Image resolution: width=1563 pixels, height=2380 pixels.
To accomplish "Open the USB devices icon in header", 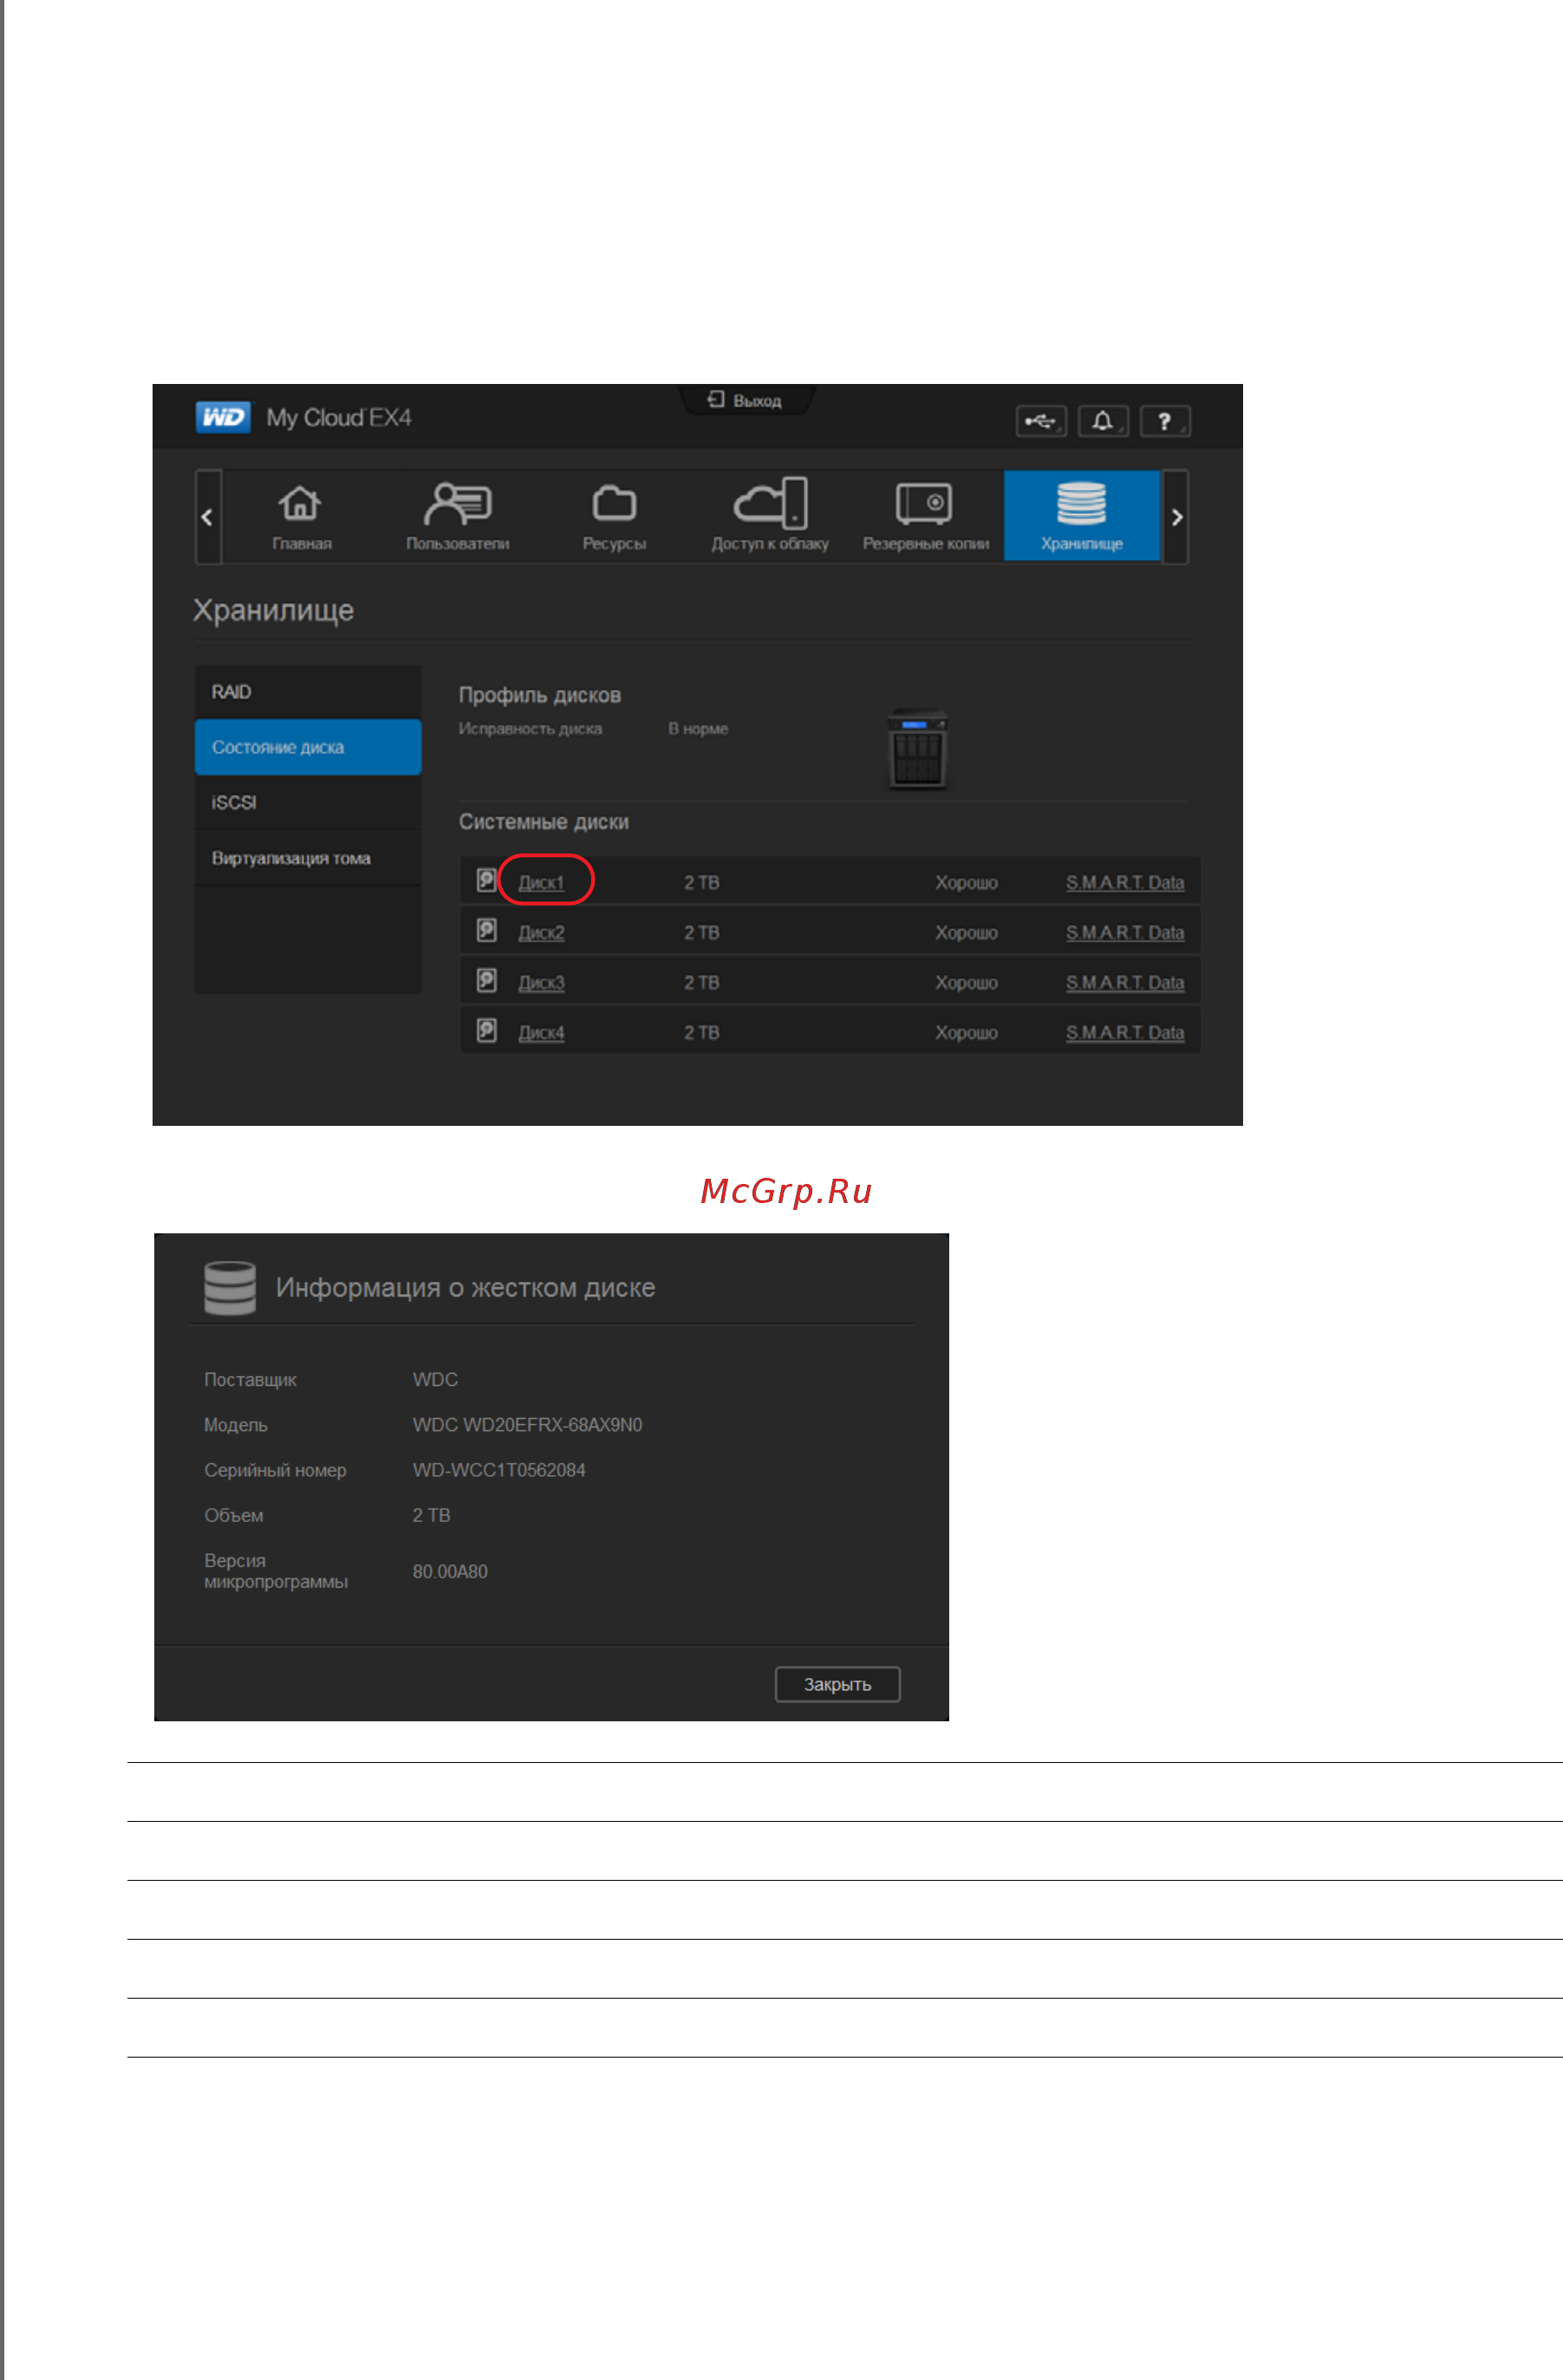I will click(1041, 421).
